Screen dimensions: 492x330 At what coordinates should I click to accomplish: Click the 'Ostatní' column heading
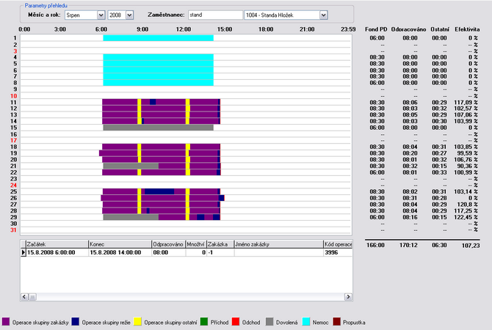point(440,29)
